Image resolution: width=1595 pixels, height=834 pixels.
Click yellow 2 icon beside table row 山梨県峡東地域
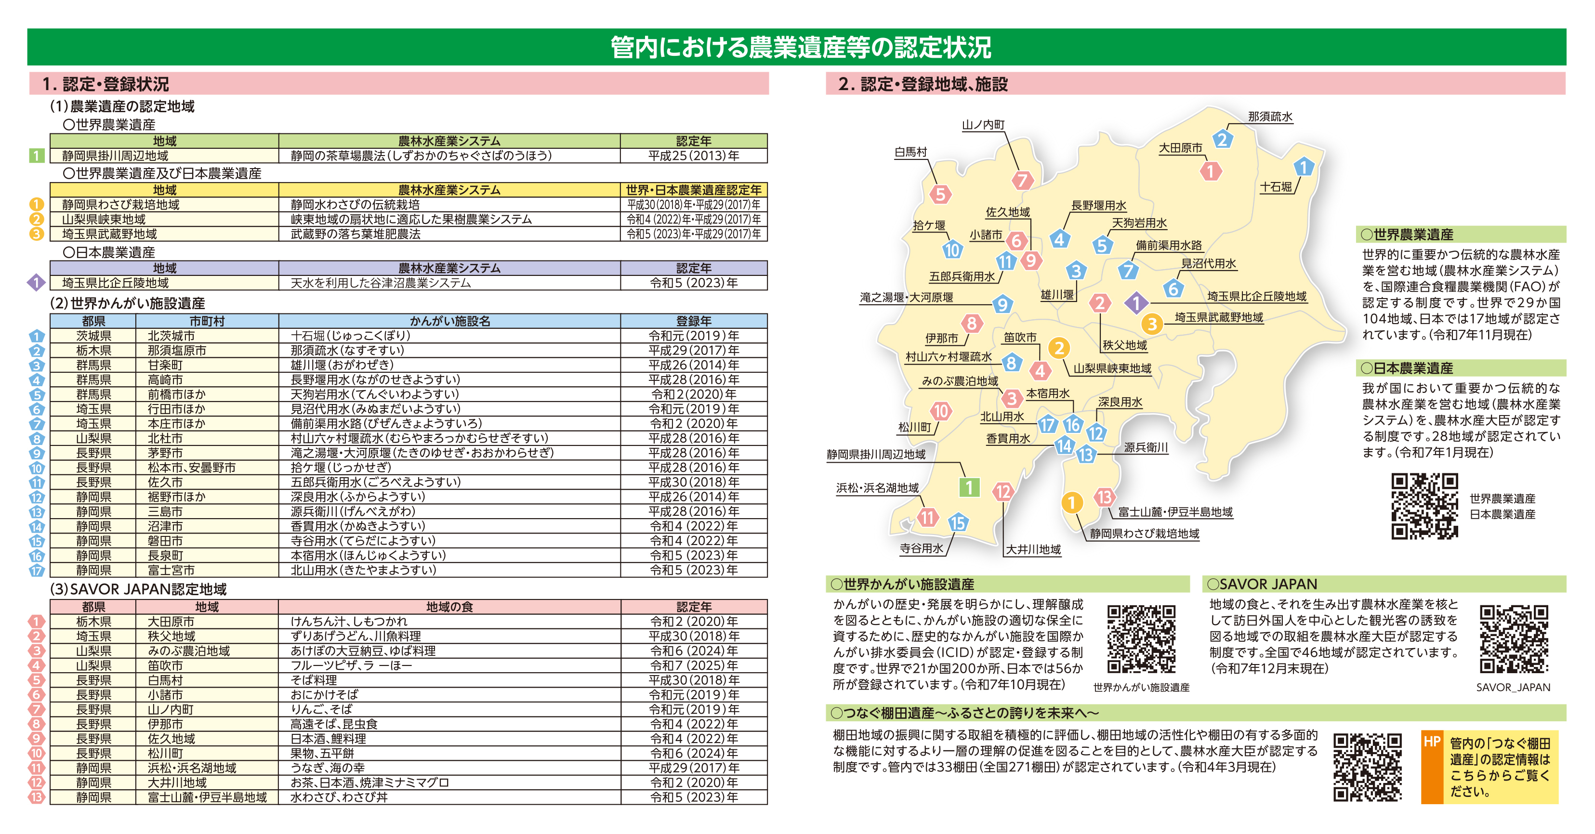point(37,219)
